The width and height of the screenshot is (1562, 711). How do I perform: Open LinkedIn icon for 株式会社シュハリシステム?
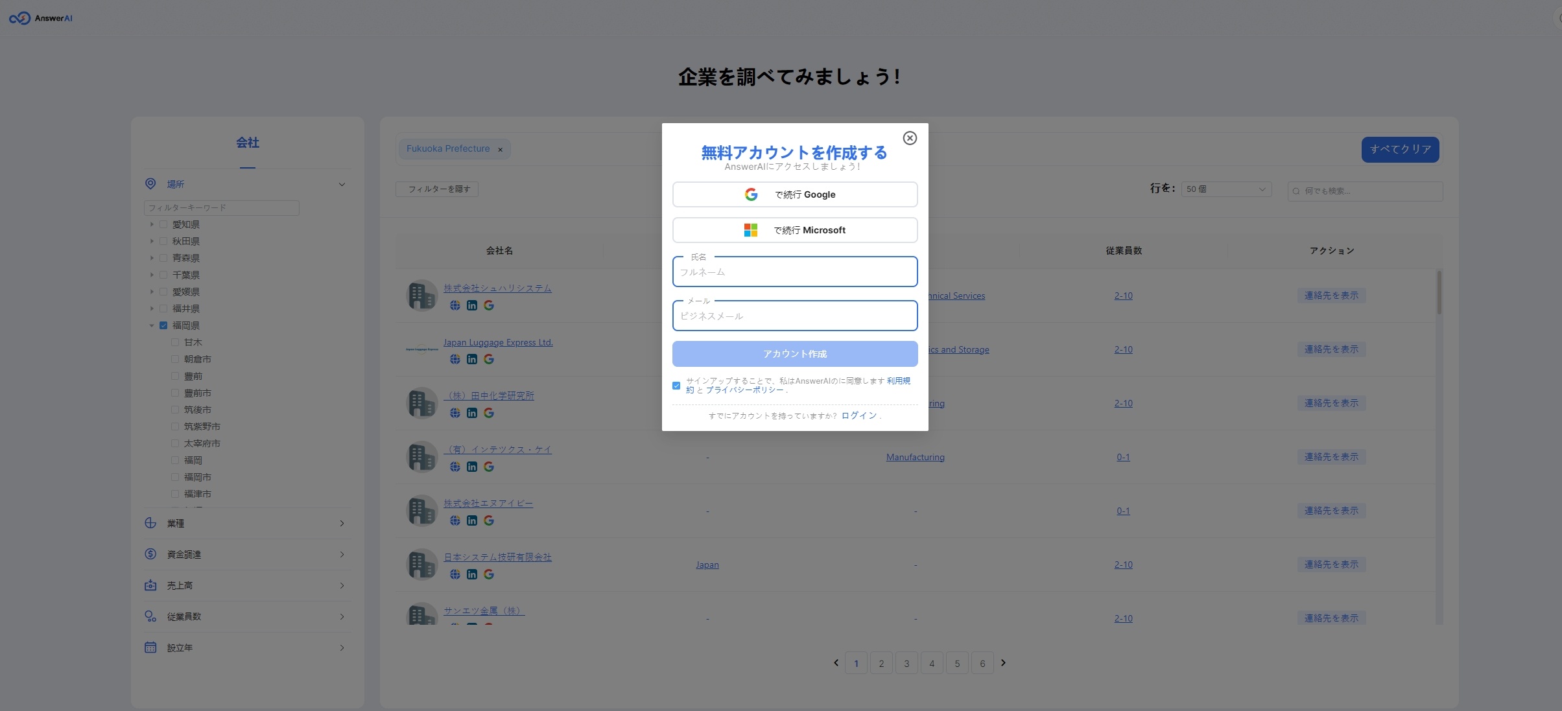(472, 305)
